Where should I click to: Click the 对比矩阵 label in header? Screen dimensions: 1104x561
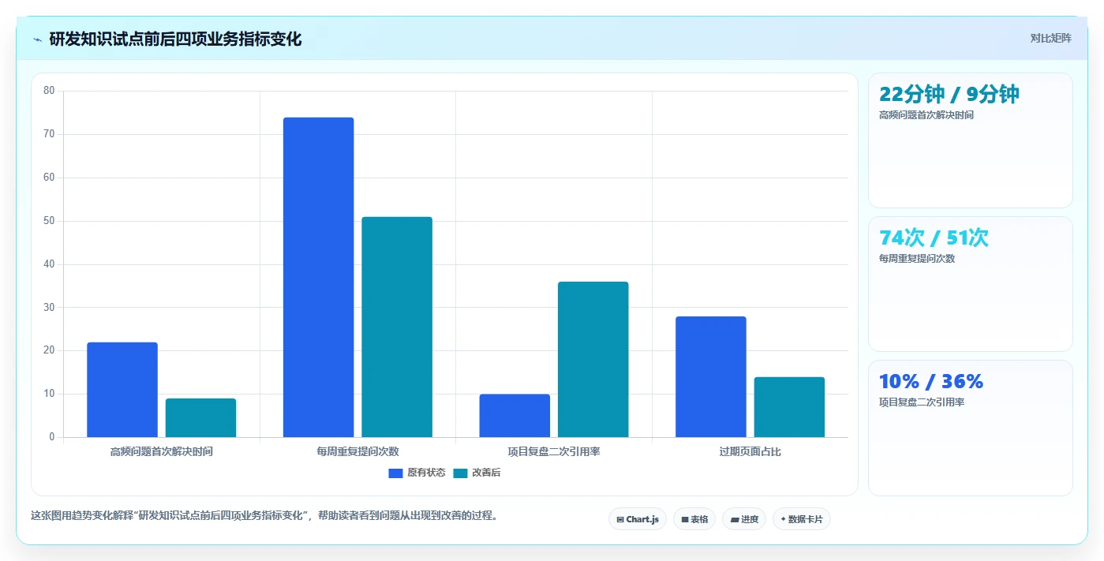[1050, 38]
